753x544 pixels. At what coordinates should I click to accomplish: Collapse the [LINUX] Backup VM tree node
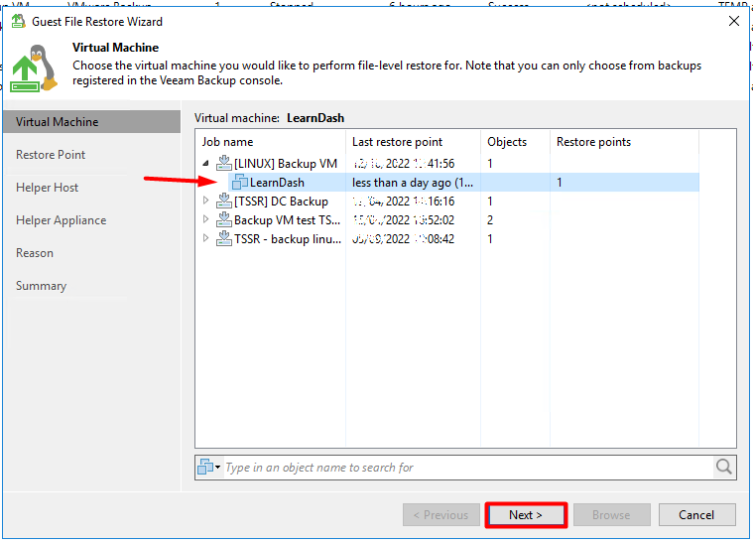(205, 164)
